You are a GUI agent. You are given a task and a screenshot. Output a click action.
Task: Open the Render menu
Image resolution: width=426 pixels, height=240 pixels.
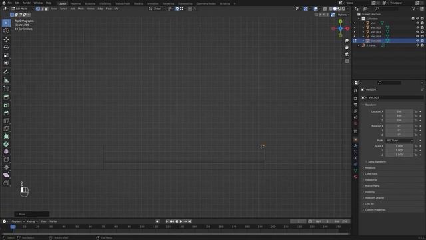point(27,3)
